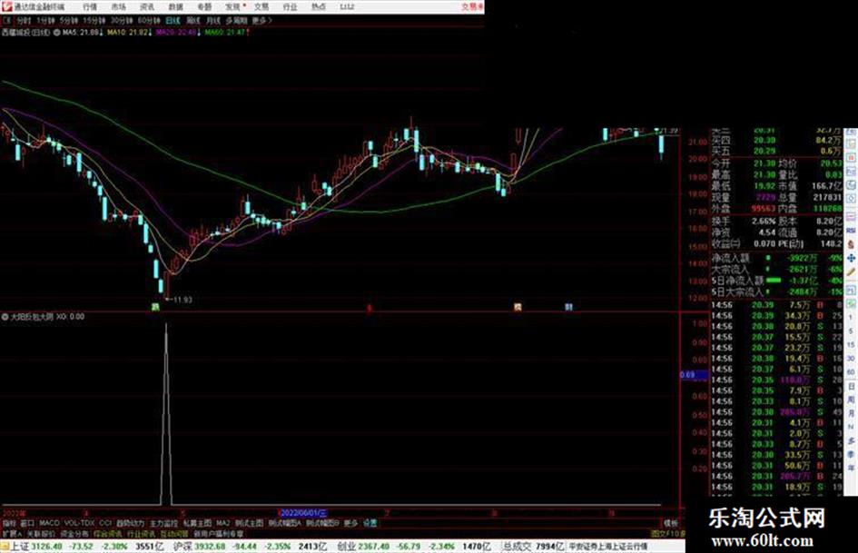Image resolution: width=858 pixels, height=553 pixels.
Task: Select the 月线 monthly chart period
Action: point(212,20)
